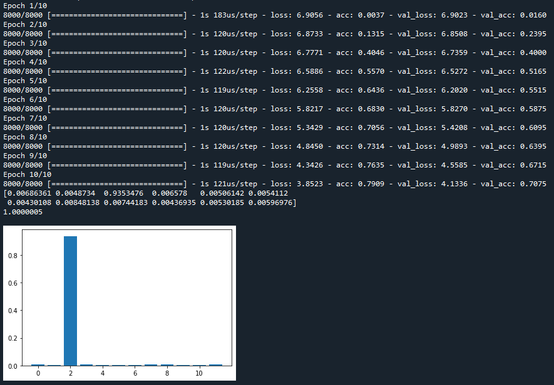Click final val_acc value 0.7075

point(533,184)
